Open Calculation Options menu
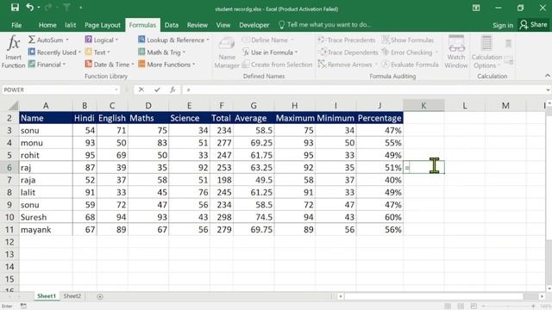Viewport: 552px width, 310px height. (x=486, y=52)
